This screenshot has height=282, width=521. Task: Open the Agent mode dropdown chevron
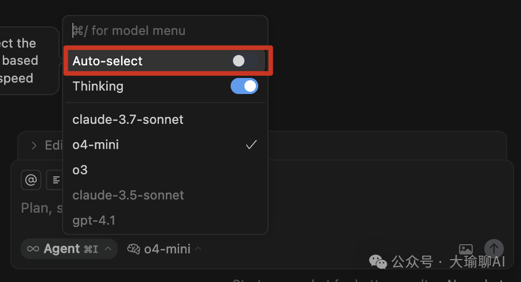click(108, 249)
